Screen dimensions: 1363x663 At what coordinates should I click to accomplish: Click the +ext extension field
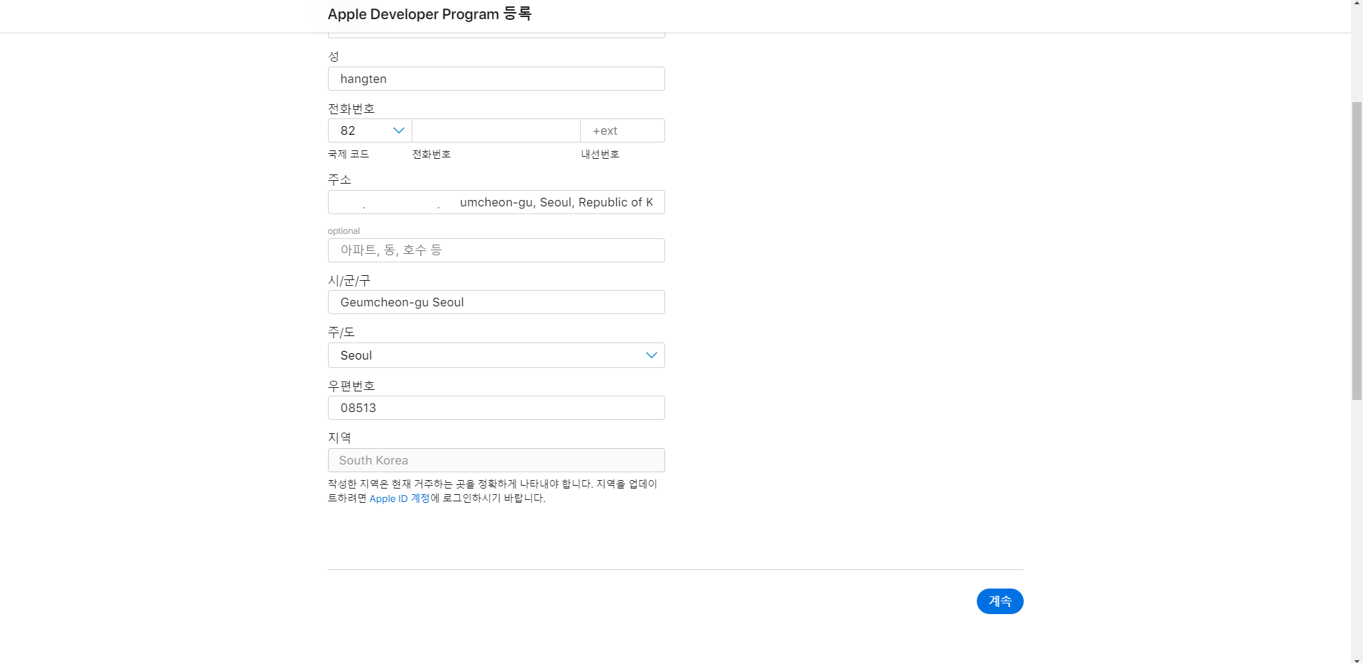tap(623, 130)
